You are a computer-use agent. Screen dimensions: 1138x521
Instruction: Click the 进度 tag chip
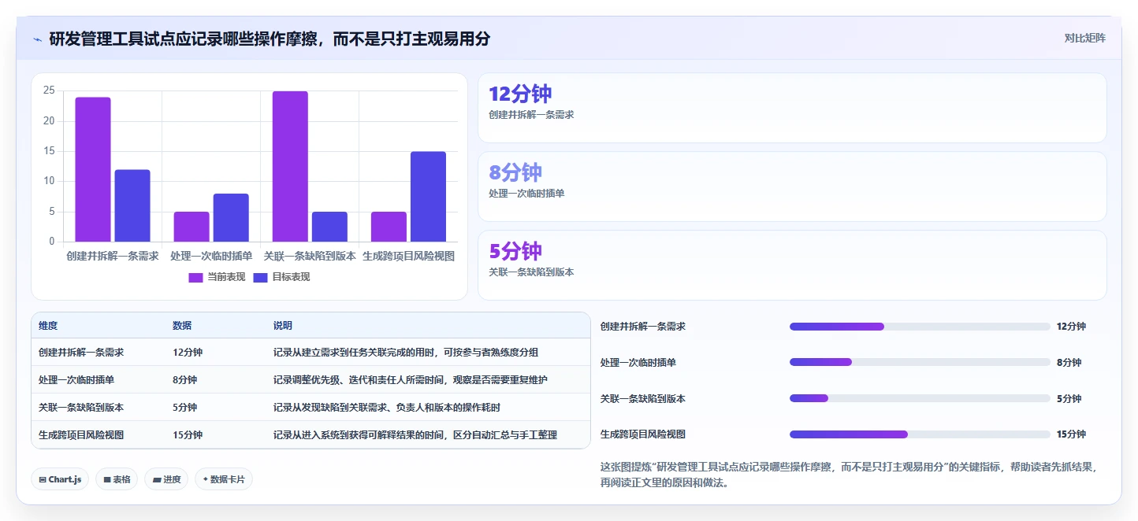coord(166,479)
